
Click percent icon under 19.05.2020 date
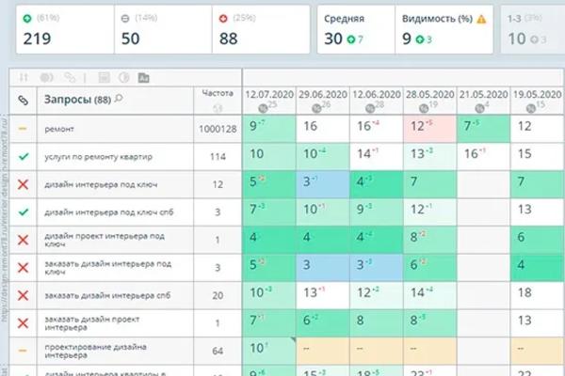tap(531, 108)
